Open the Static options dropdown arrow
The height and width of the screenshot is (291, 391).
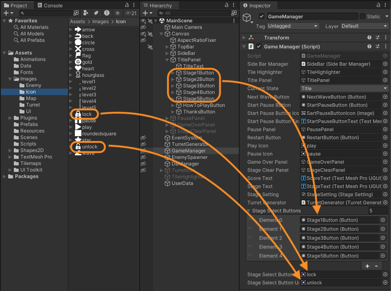387,16
